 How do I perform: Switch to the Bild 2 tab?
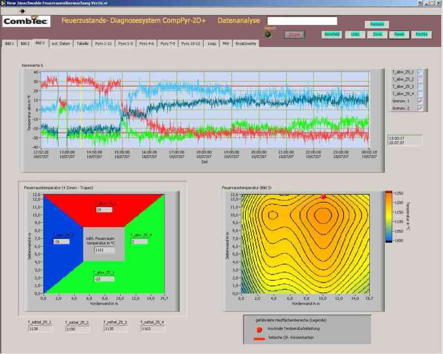tap(25, 44)
